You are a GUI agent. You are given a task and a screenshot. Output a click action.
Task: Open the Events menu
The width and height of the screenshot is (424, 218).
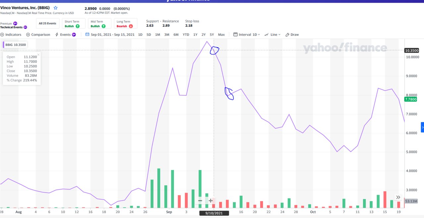click(65, 34)
